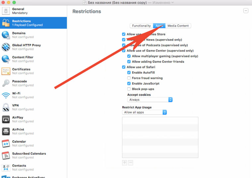Enable Force fraud warning checkbox
The height and width of the screenshot is (178, 252).
coord(129,78)
